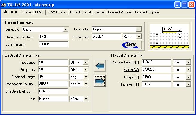Click the Impedance field 50

53,62
